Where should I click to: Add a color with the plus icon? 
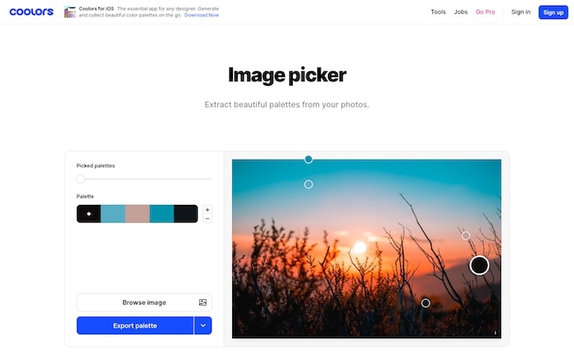[207, 210]
